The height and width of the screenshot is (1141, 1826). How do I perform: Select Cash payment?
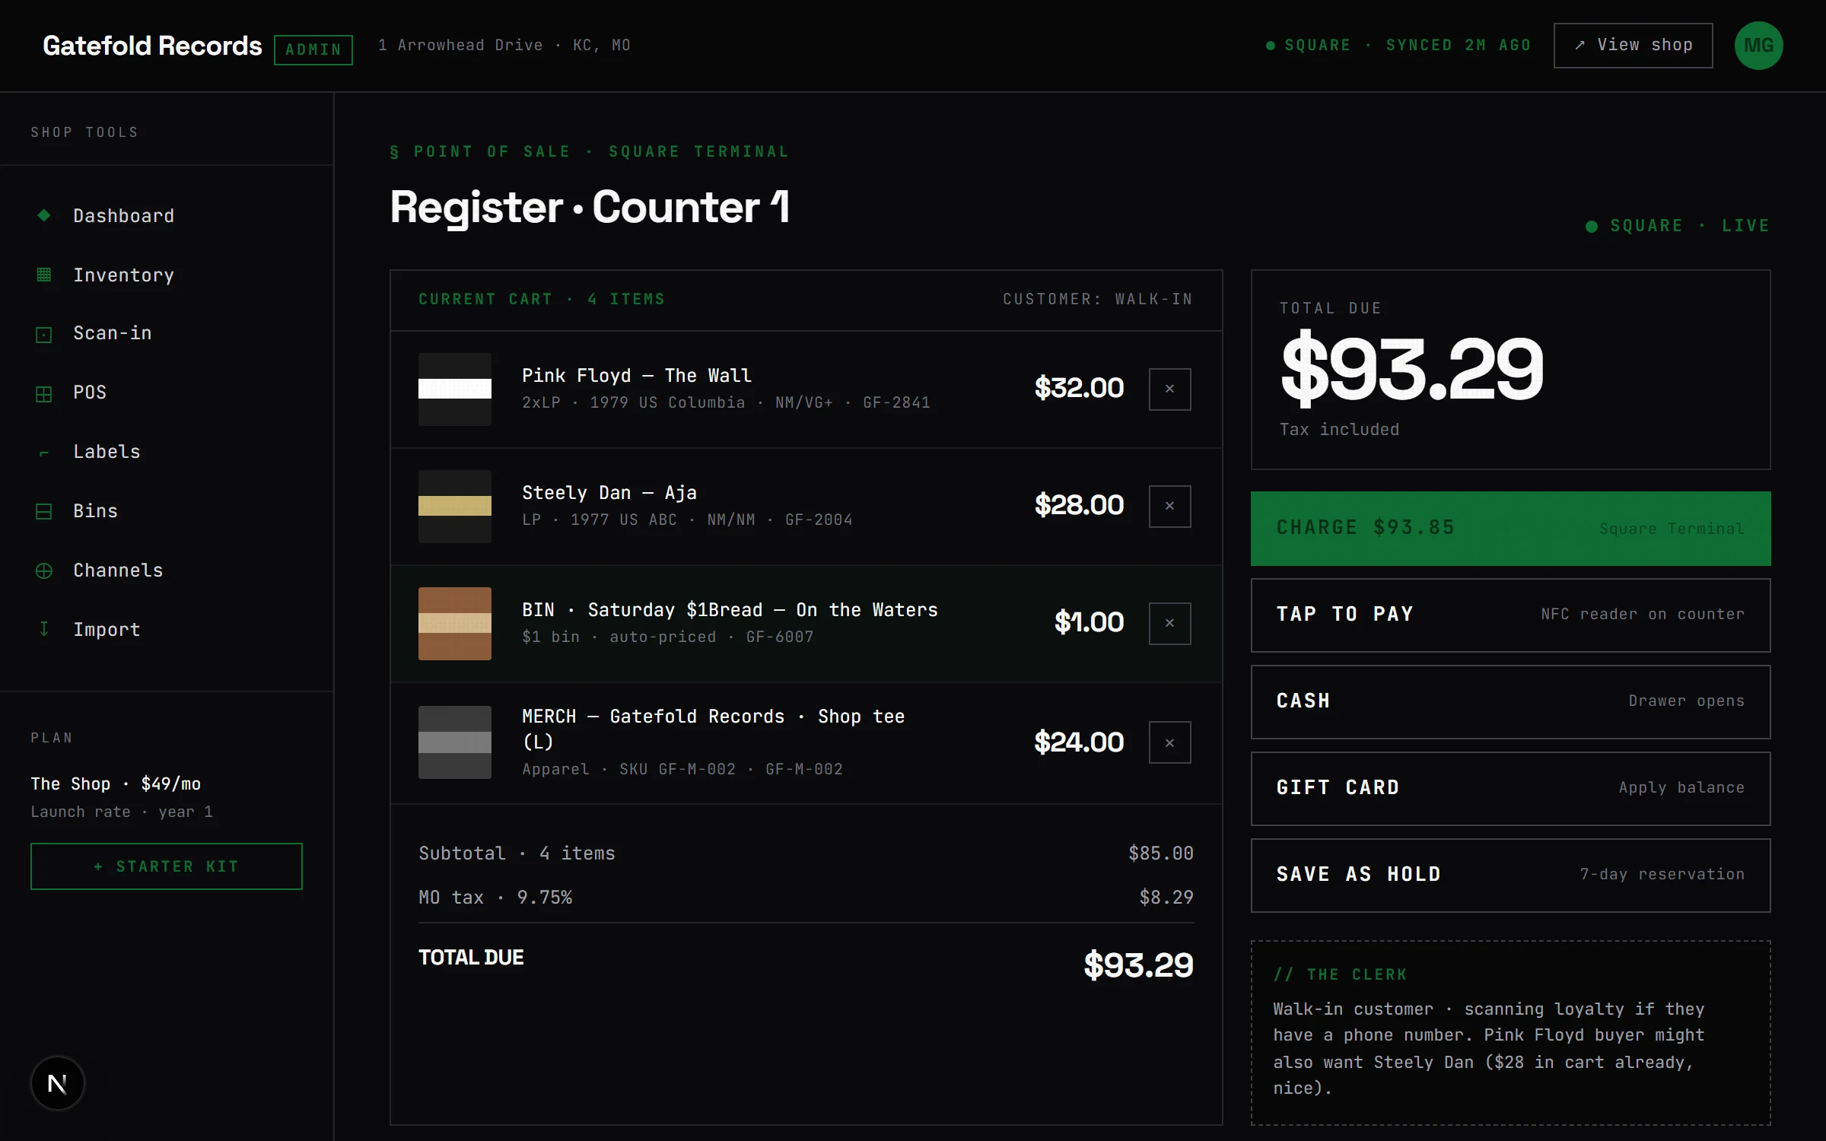[x=1510, y=702]
